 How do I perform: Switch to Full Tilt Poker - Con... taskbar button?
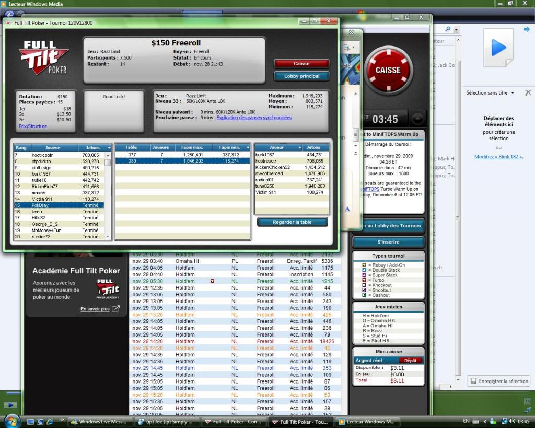[x=233, y=422]
